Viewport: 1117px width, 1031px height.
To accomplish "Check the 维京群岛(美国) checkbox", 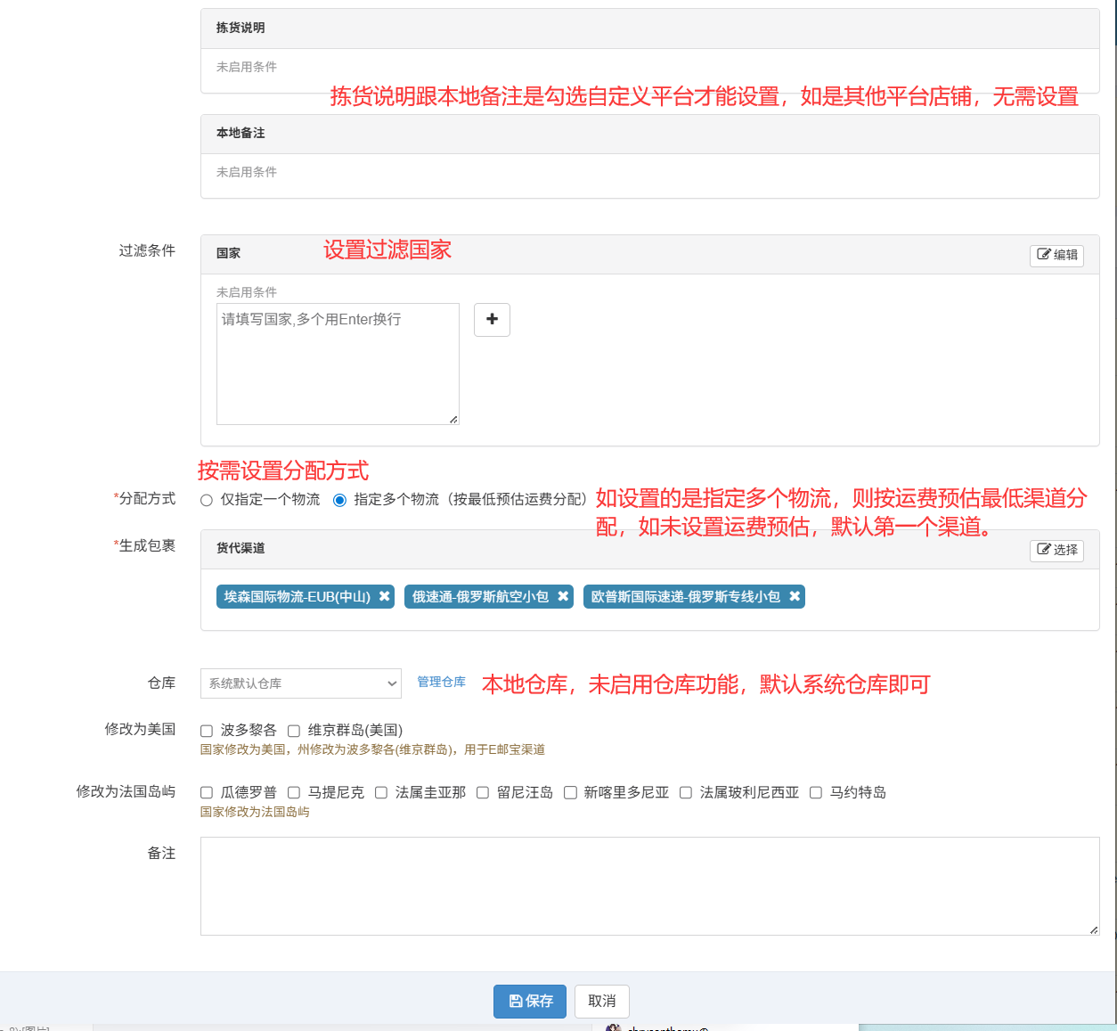I will click(294, 731).
